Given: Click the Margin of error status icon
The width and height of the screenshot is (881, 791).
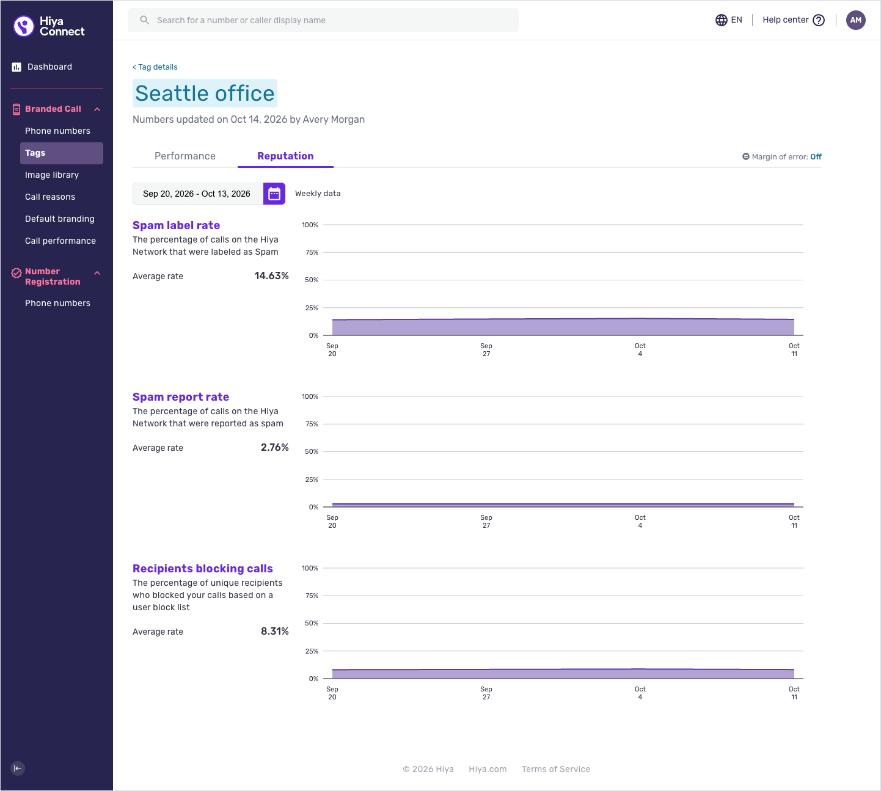Looking at the screenshot, I should [x=746, y=157].
